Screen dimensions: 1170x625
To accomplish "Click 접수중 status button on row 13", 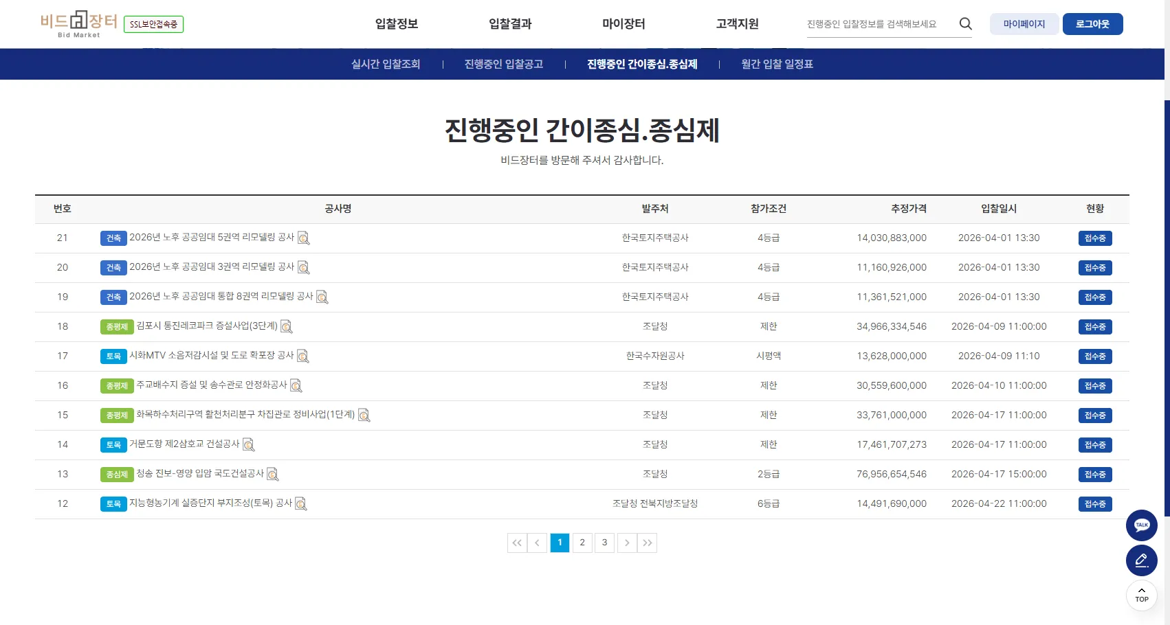I will coord(1095,475).
